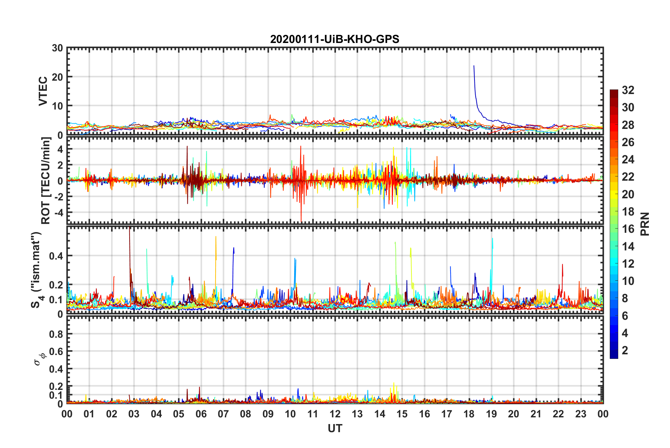Click the ROT [TECU/min] axis label
The image size is (670, 448).
46,181
